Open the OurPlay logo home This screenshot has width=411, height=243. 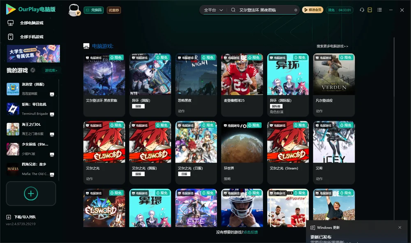[x=30, y=9]
